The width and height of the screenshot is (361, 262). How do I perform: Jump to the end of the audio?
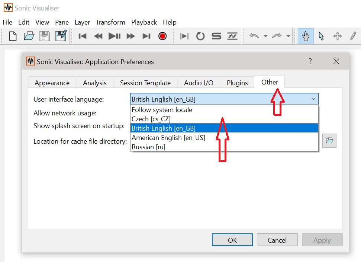pyautogui.click(x=146, y=36)
